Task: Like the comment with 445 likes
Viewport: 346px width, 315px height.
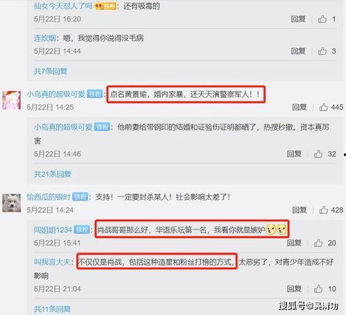Action: point(323,107)
